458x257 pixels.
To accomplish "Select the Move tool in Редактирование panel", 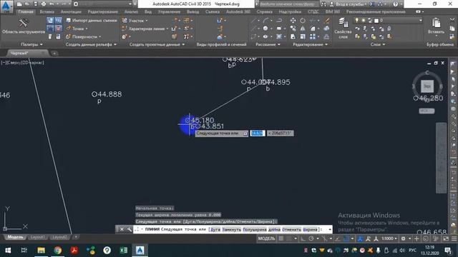I will (293, 21).
